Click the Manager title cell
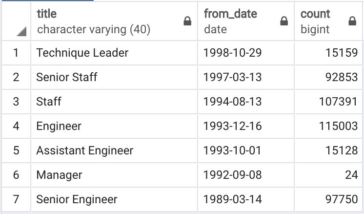This screenshot has height=214, width=364. pyautogui.click(x=59, y=175)
